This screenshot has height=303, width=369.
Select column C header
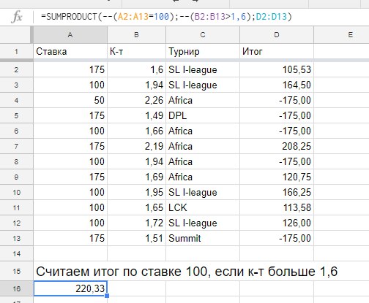(x=203, y=35)
